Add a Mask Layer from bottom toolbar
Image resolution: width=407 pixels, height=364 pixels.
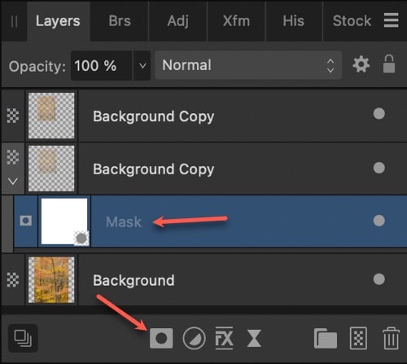pos(161,338)
